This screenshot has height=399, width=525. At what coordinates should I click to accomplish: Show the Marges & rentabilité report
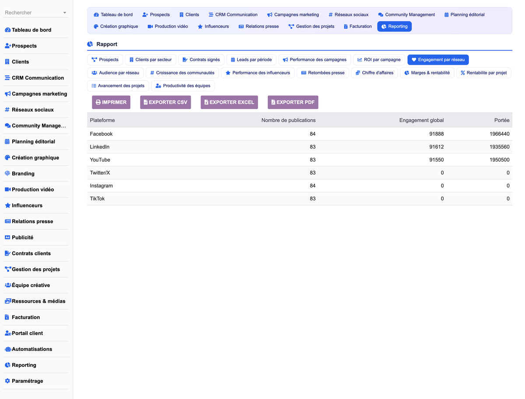coord(427,73)
